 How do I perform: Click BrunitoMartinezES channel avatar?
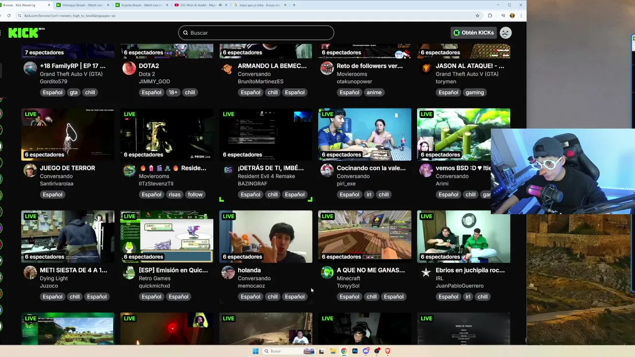point(228,68)
